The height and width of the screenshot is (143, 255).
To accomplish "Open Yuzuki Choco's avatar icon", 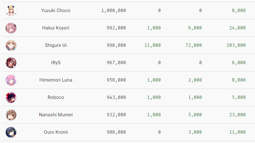I will click(11, 11).
